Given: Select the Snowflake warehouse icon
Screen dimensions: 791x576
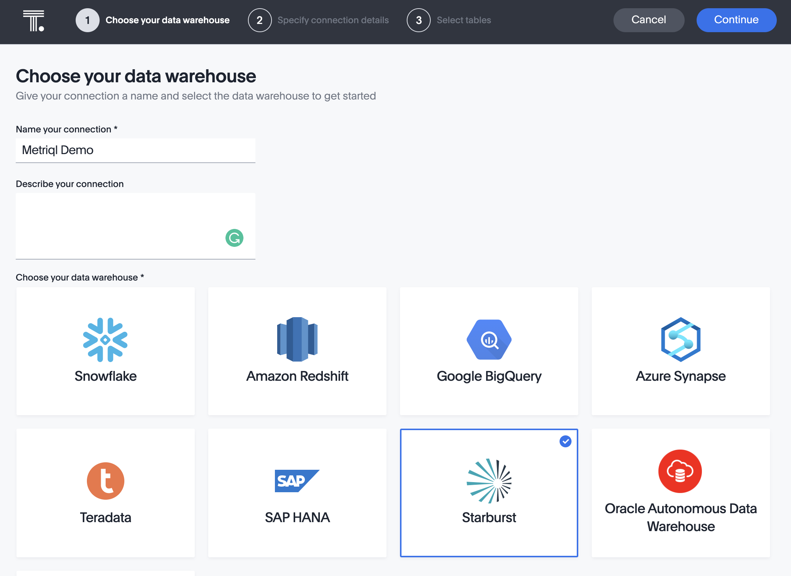Looking at the screenshot, I should pos(105,340).
